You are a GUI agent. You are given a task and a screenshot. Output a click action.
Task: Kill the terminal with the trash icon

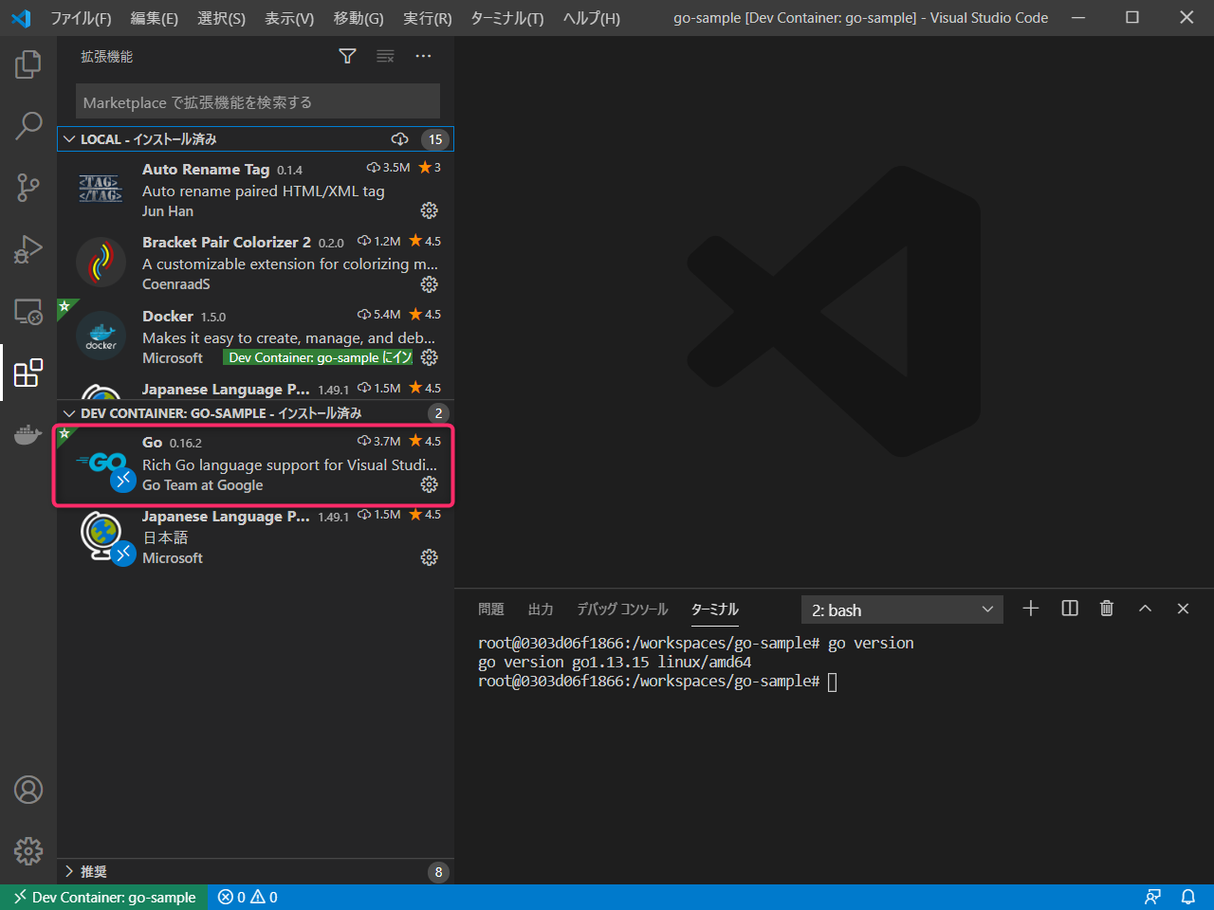1106,609
